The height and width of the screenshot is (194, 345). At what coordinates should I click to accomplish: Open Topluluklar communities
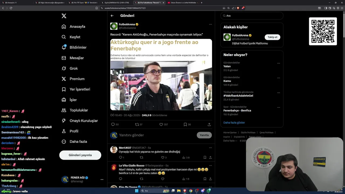pos(75,110)
